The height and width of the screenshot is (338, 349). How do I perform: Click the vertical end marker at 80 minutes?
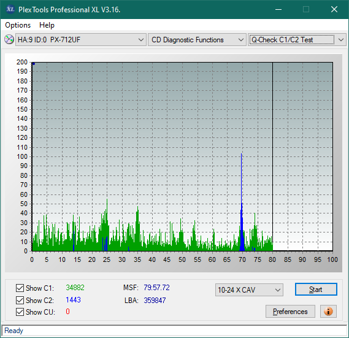272,156
